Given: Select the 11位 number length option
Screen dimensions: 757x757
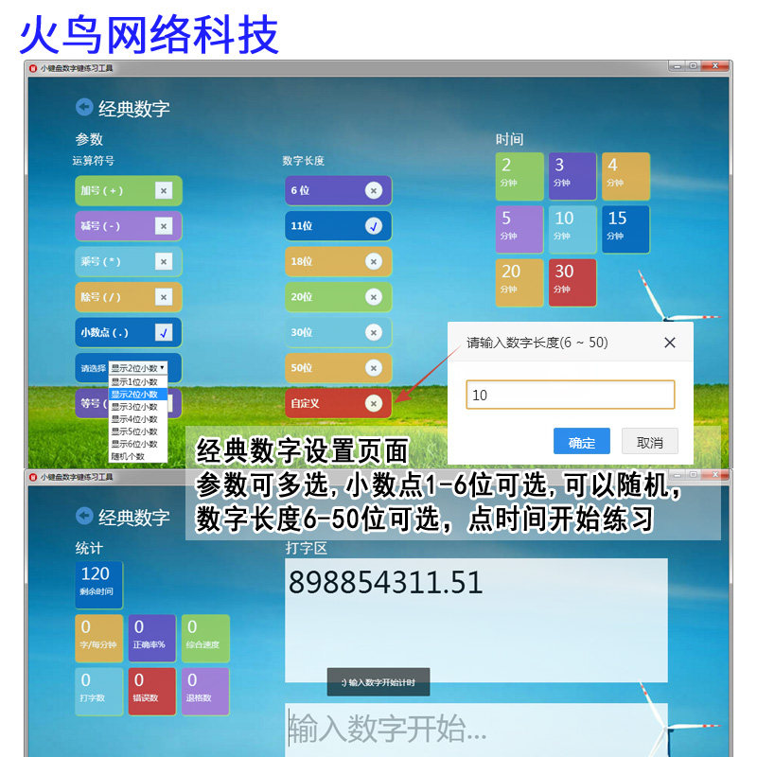Looking at the screenshot, I should click(x=338, y=225).
